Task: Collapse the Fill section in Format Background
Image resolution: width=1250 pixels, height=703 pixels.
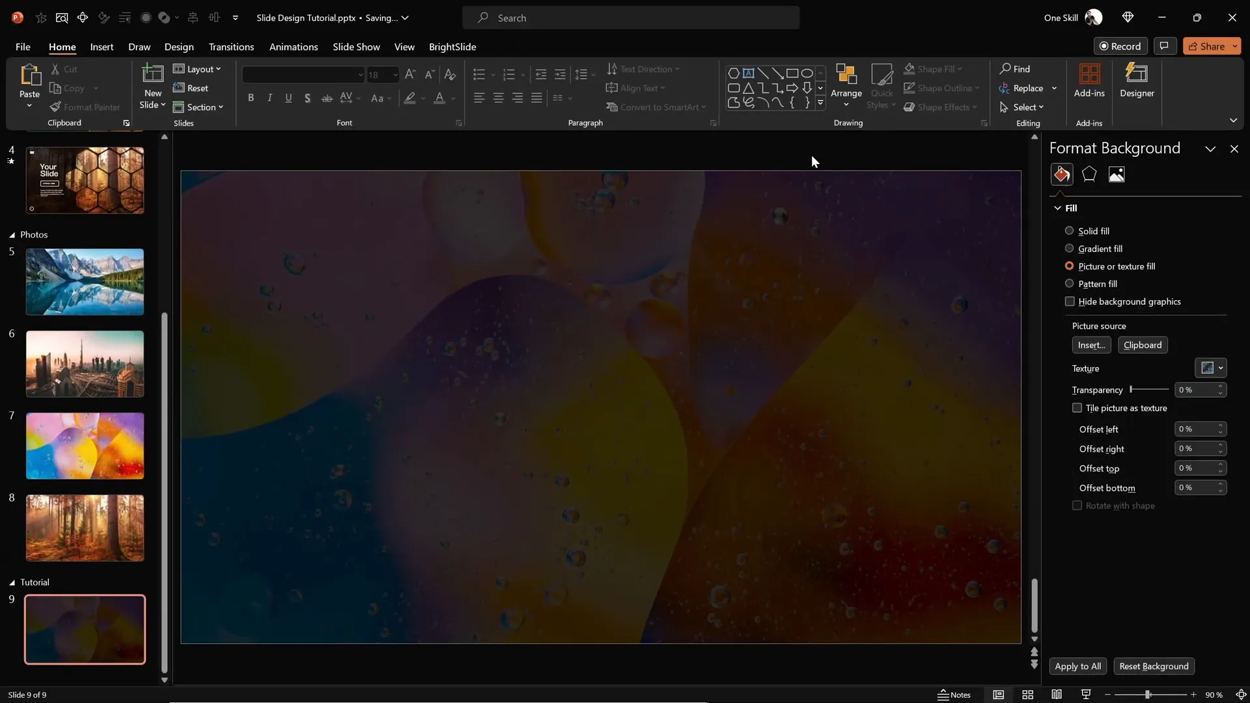Action: point(1059,208)
